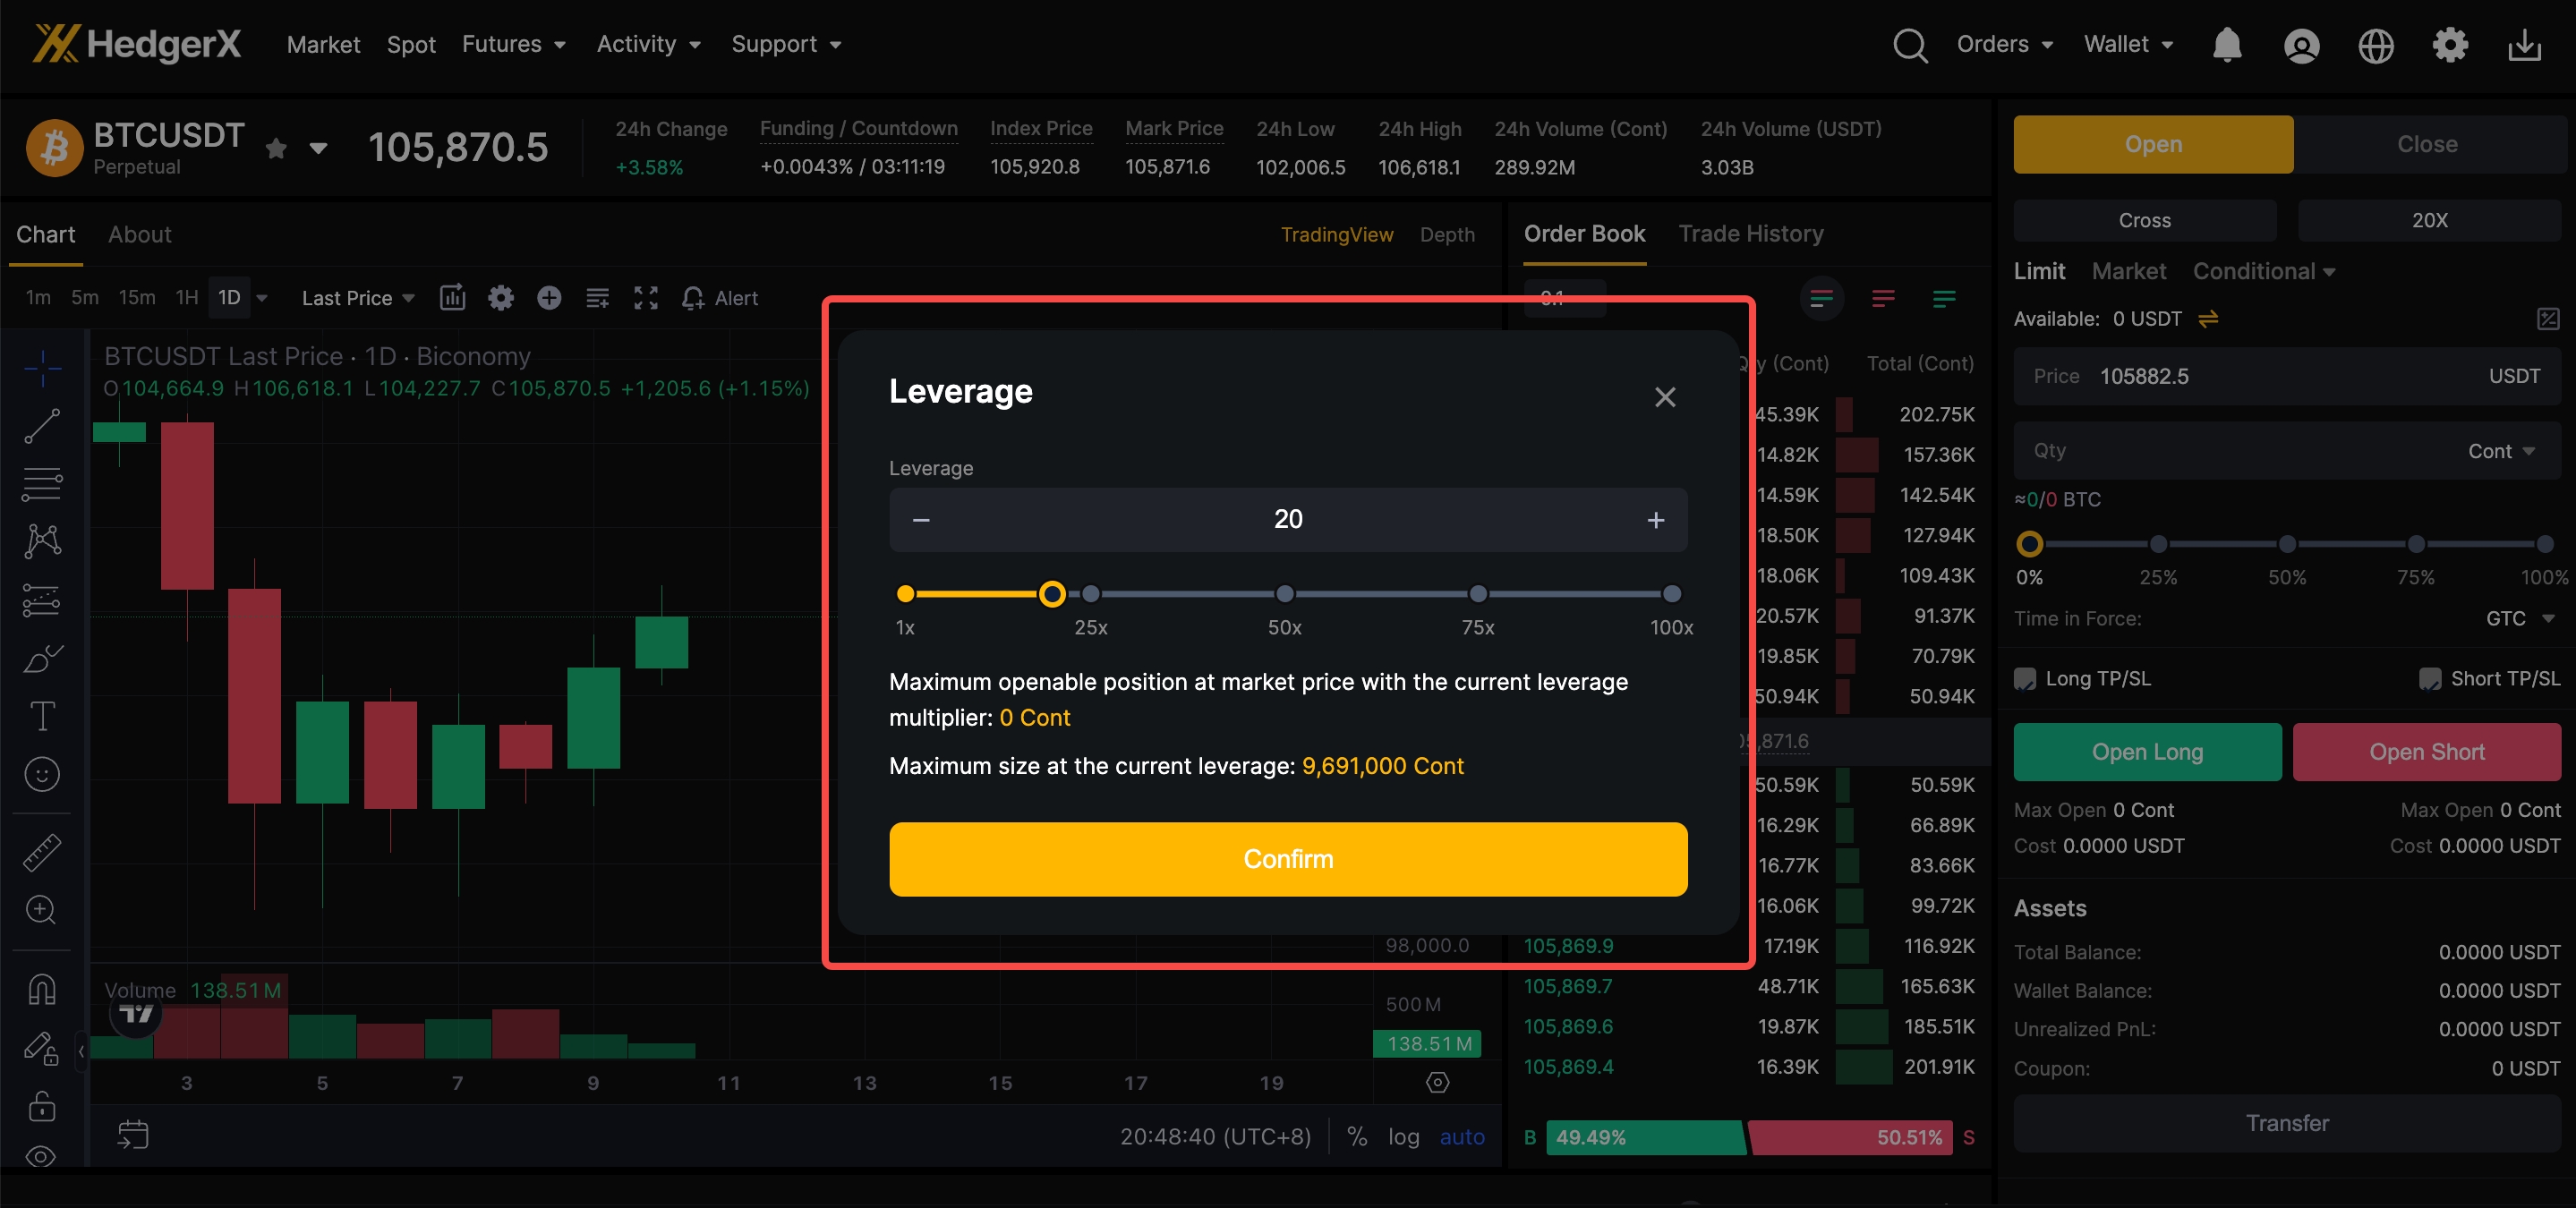
Task: Open the Depth chart tab
Action: (x=1446, y=235)
